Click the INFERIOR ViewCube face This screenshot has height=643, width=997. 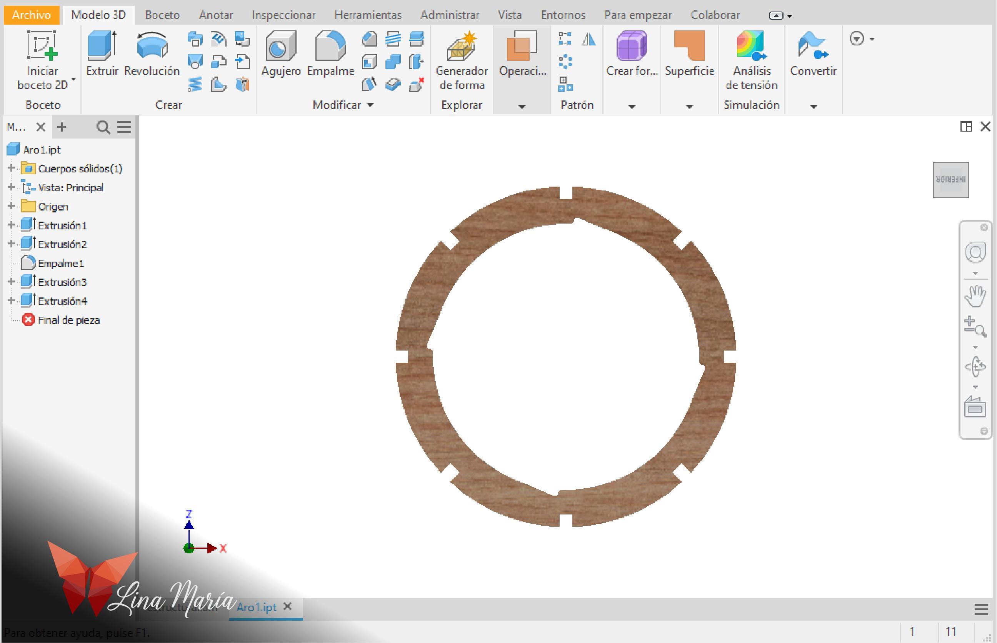pyautogui.click(x=951, y=180)
